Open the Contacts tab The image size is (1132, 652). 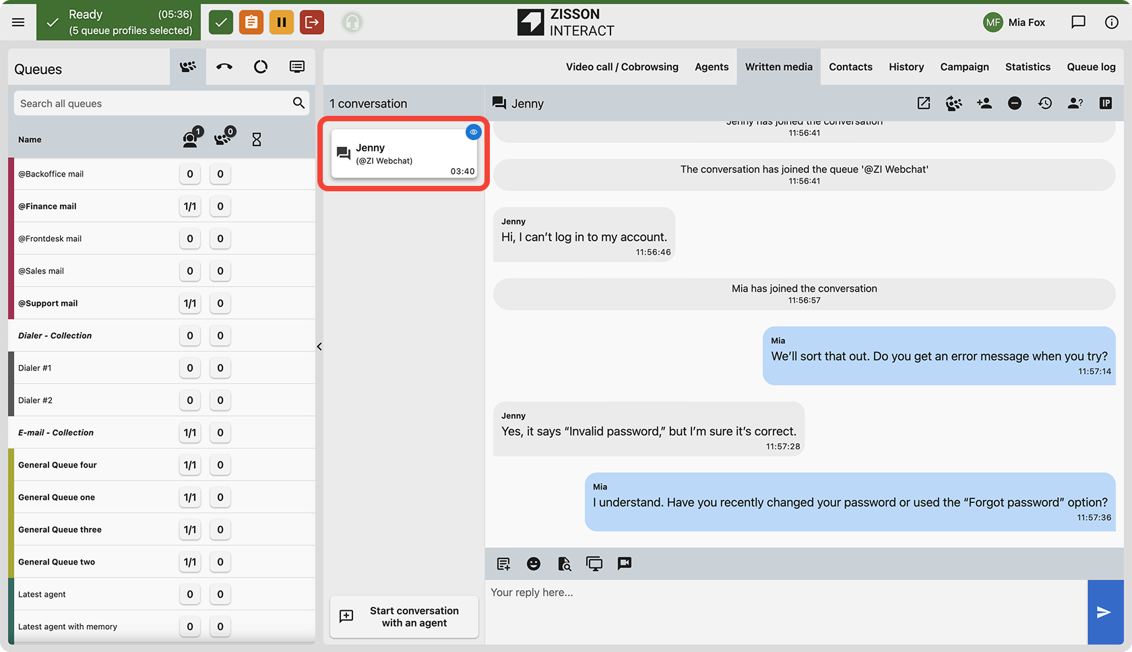(850, 67)
